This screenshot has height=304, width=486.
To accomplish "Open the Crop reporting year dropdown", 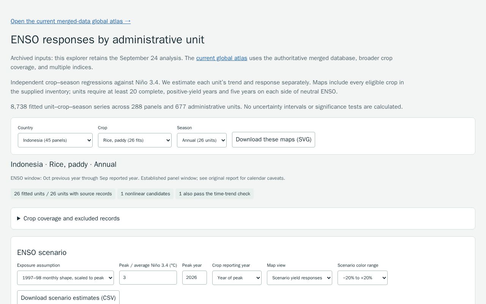I will 237,278.
